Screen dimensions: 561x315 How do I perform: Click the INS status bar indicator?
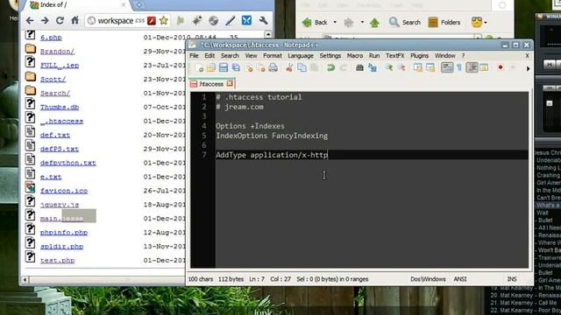click(x=512, y=279)
